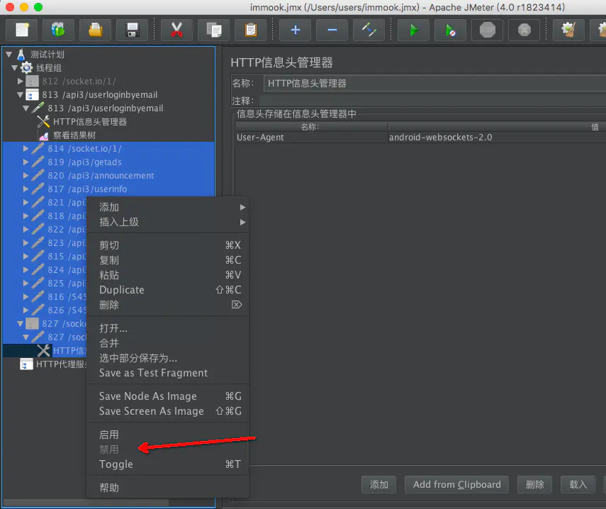Click the Cut scissors icon

coord(176,30)
